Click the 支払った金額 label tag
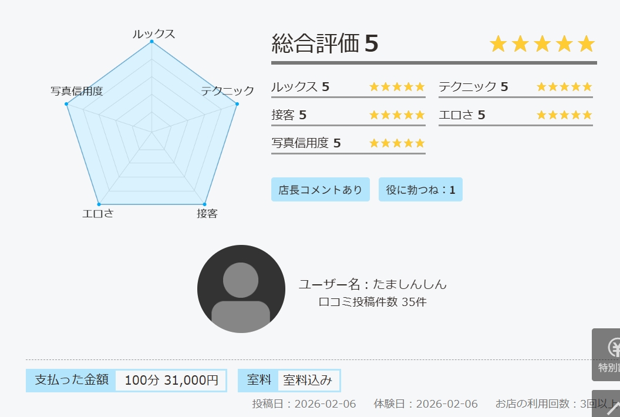 point(72,380)
